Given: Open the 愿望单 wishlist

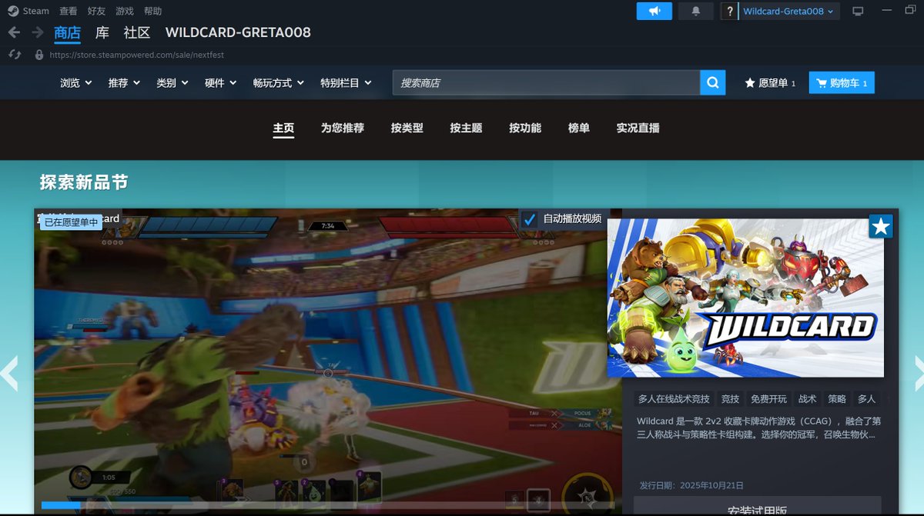Looking at the screenshot, I should coord(770,83).
